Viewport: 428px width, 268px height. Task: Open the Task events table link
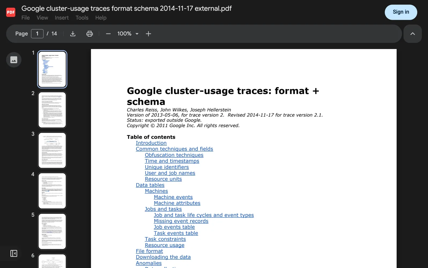(x=176, y=233)
